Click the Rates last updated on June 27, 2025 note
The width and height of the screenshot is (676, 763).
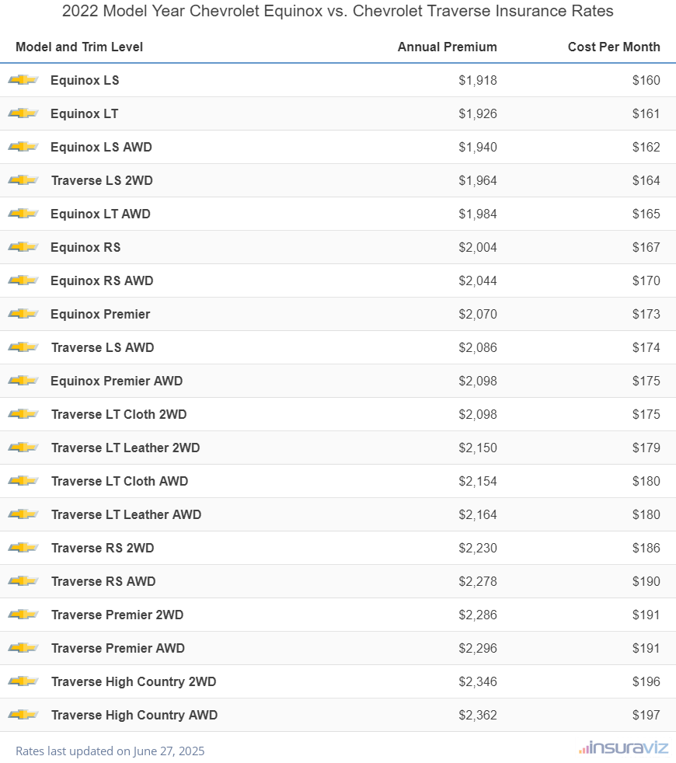point(110,751)
